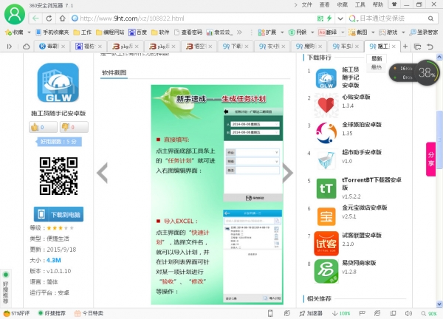Open the 文件 menu
Screen dimensions: 443x319
tap(307, 4)
